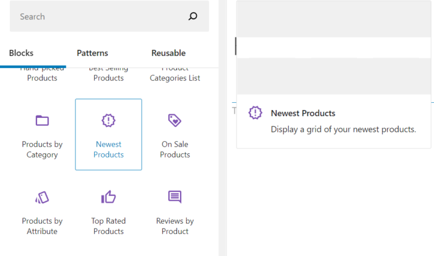The width and height of the screenshot is (434, 256).
Task: Click the Newest Products title in preview
Action: [x=303, y=113]
